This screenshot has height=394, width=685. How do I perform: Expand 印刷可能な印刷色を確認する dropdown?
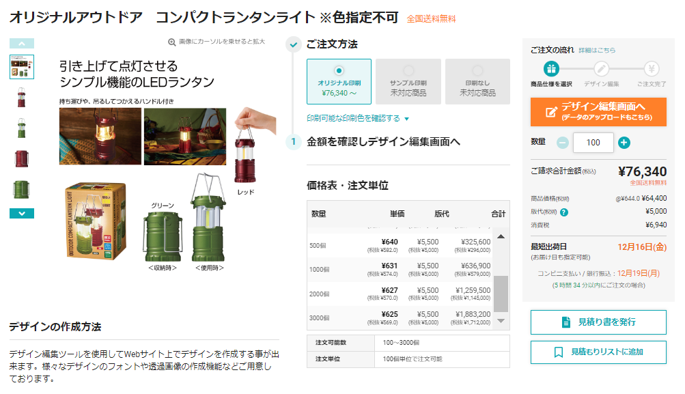(358, 118)
